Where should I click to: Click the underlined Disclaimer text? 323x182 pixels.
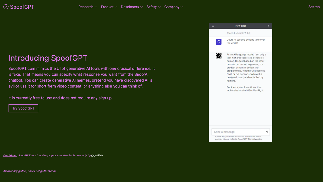pyautogui.click(x=10, y=155)
